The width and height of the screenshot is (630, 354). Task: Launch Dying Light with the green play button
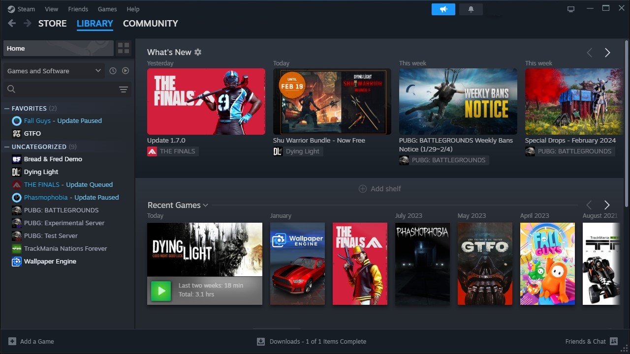(161, 291)
